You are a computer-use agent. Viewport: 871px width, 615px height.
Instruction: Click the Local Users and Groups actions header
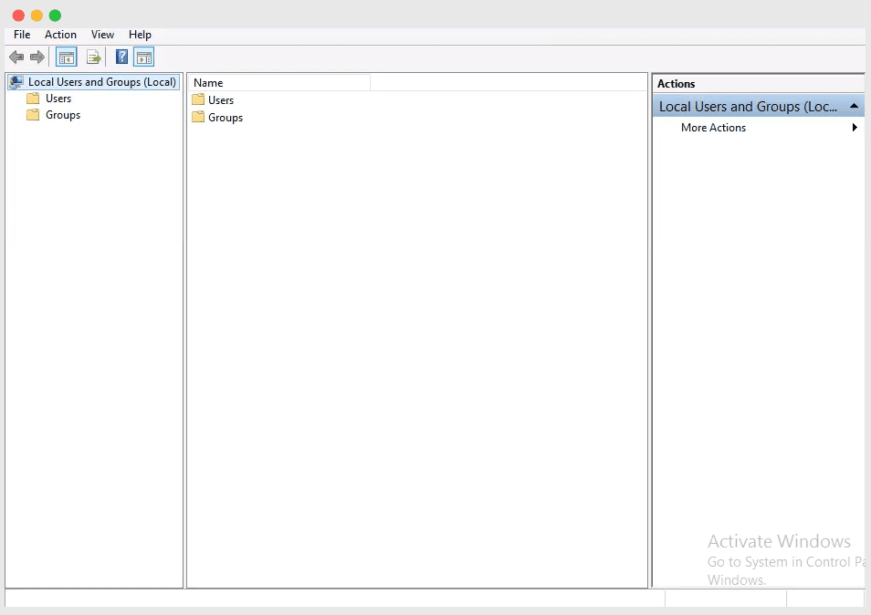pos(758,106)
